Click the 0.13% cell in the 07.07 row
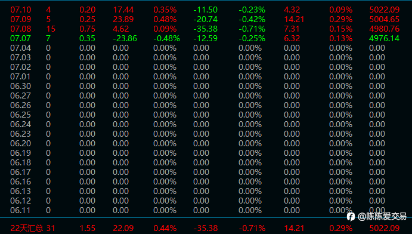Screen dimensions: 412x234 [341, 38]
